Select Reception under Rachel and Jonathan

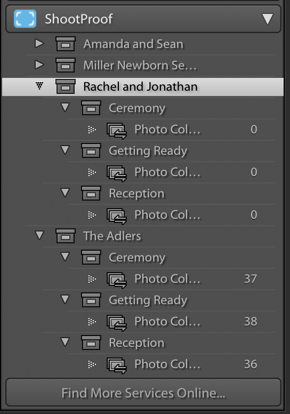(x=136, y=194)
